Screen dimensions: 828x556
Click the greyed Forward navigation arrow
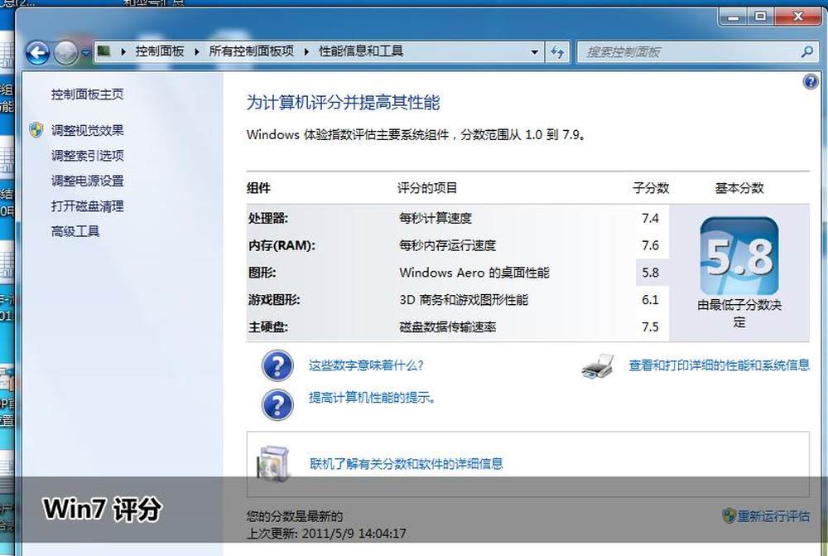[65, 52]
